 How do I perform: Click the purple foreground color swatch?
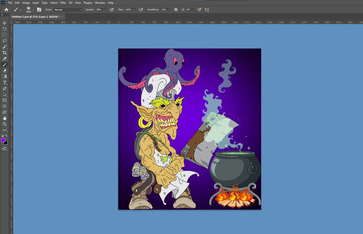coord(3,140)
